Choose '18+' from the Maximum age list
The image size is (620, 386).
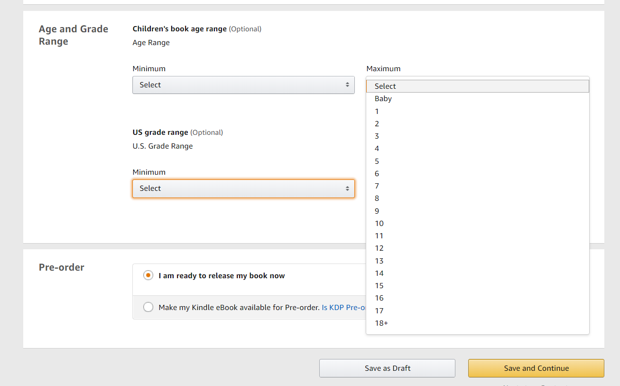(477, 323)
